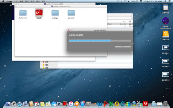Click the cancel button in the Adobe installer
The image size is (173, 108).
123,47
